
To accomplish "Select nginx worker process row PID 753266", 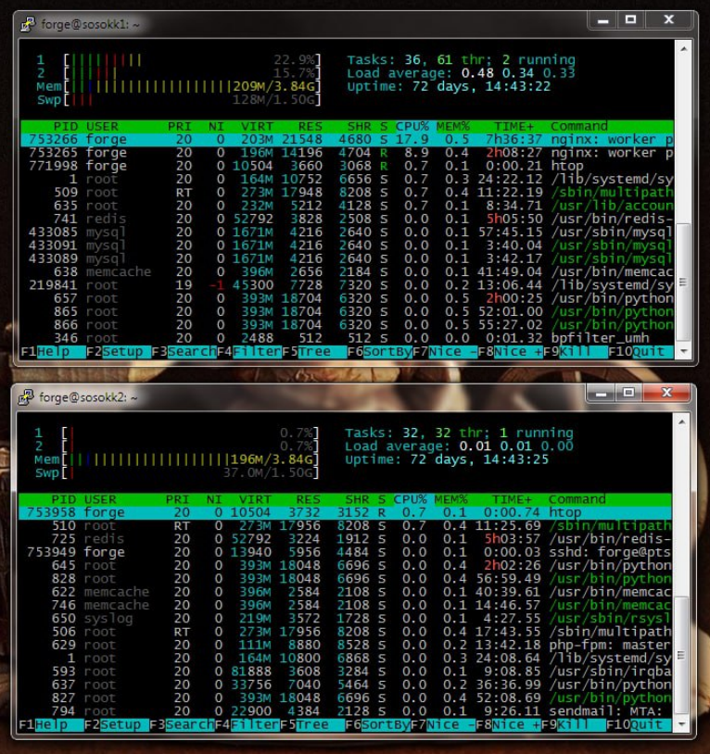I will tap(347, 140).
